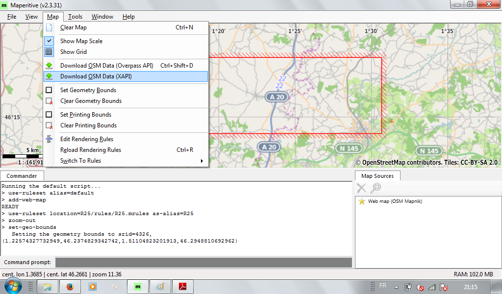Screen dimensions: 502x294
Task: Open the View menu
Action: click(31, 17)
